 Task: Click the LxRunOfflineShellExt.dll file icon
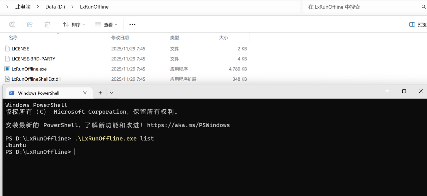click(x=7, y=79)
